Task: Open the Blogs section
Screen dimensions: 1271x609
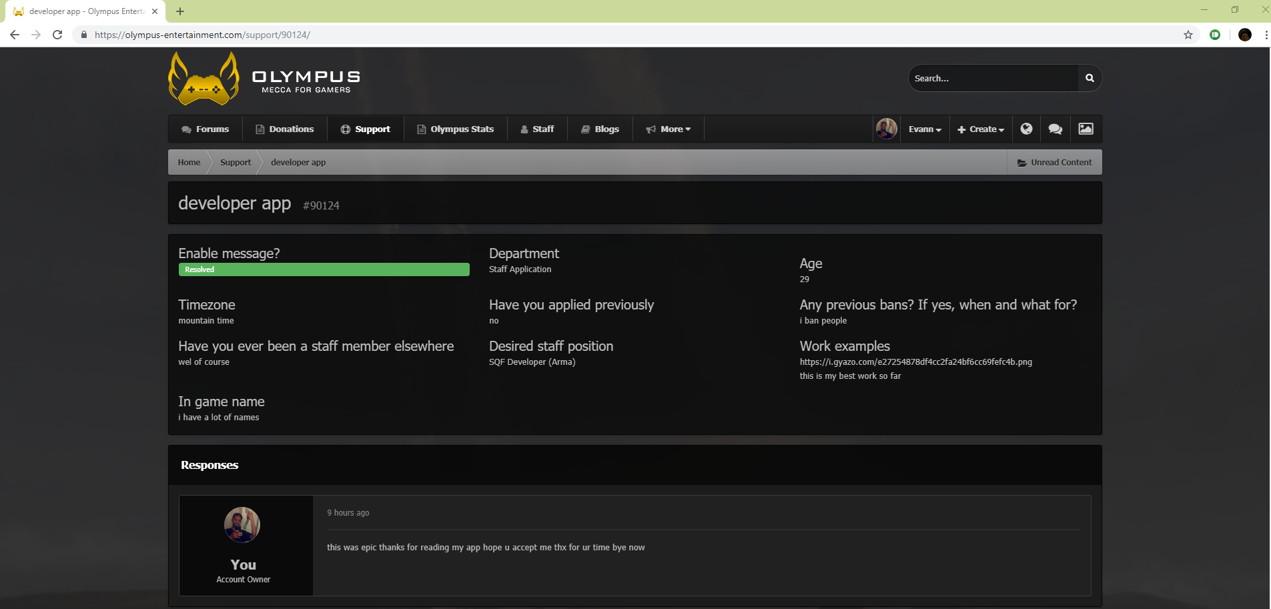Action: [x=600, y=129]
